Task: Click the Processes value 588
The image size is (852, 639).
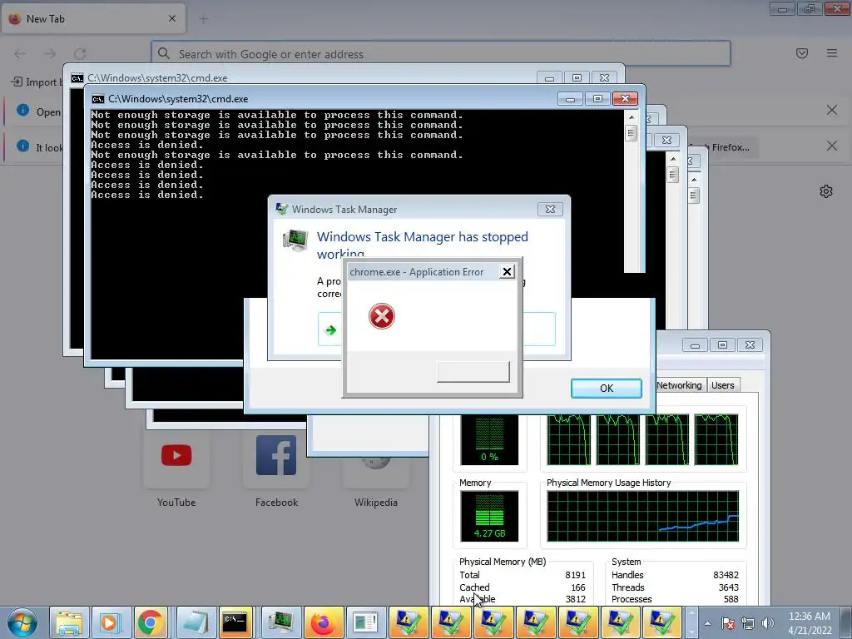Action: pyautogui.click(x=731, y=599)
